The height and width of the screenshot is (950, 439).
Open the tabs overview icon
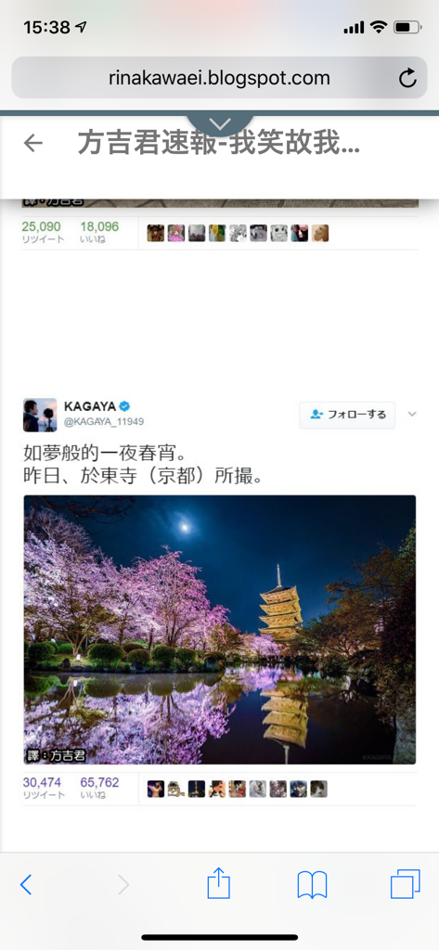[405, 884]
